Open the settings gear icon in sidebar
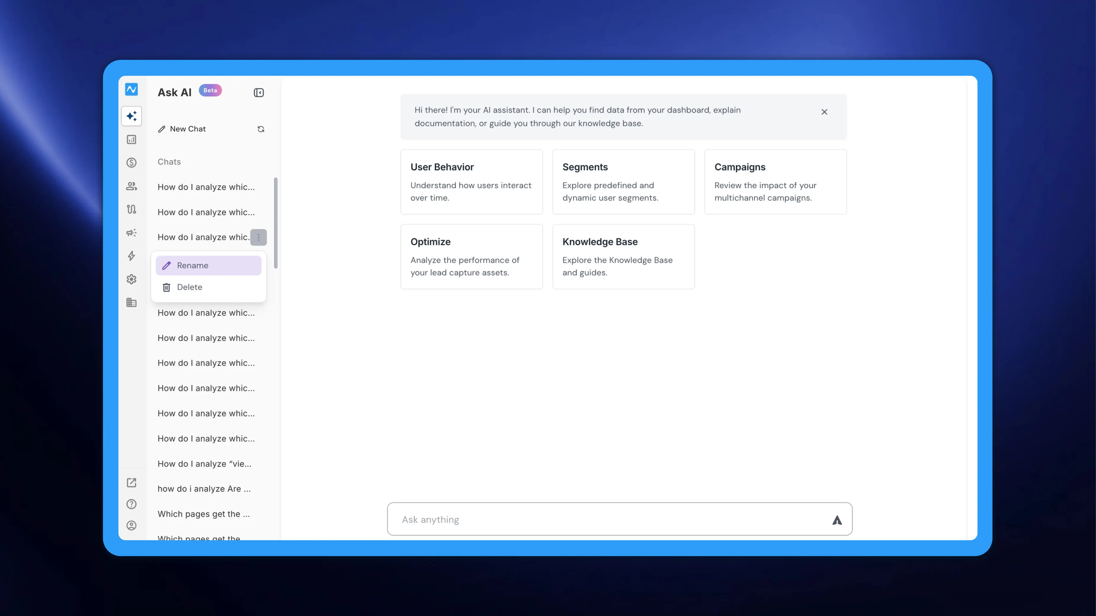This screenshot has height=616, width=1096. [x=132, y=279]
